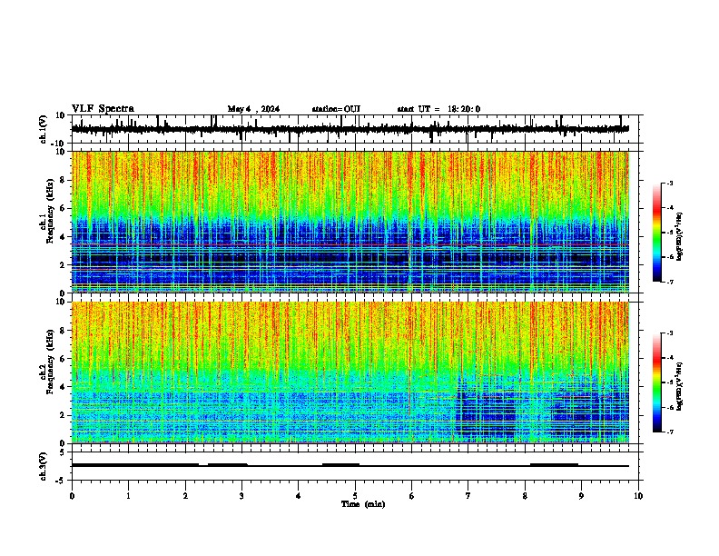Click the "10" tick on the Time axis
The height and width of the screenshot is (556, 719).
click(638, 496)
